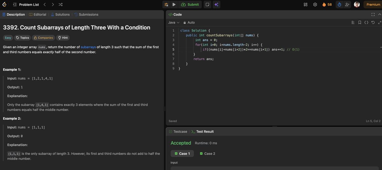Viewport: 382px width, 170px height.
Task: Pick a random problem with shuffle icon
Action: pos(61,4)
